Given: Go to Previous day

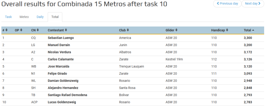Looking at the screenshot, I should point(227,4).
